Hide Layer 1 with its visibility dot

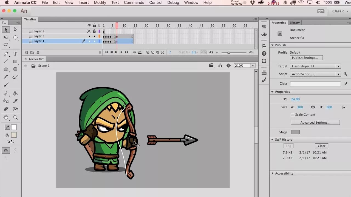pos(89,41)
